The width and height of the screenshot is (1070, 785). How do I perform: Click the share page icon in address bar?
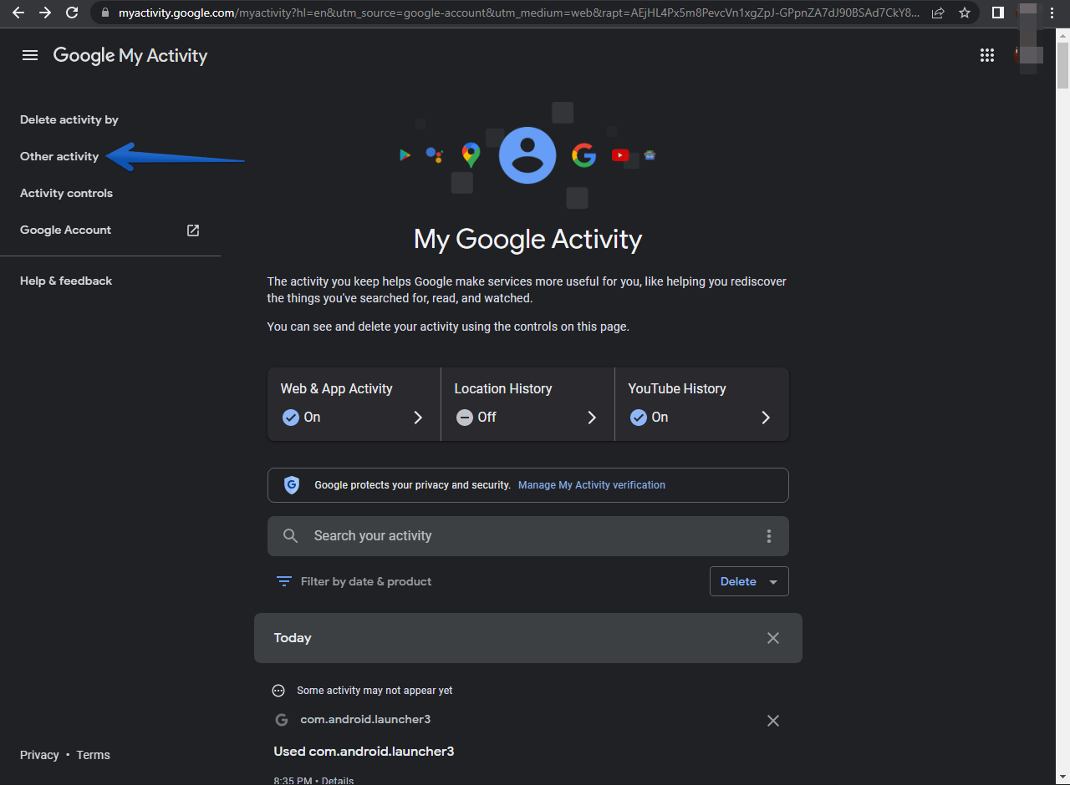(x=938, y=13)
